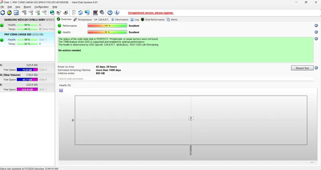
Task: Click green check icon beside Performance label
Action: coord(59,26)
